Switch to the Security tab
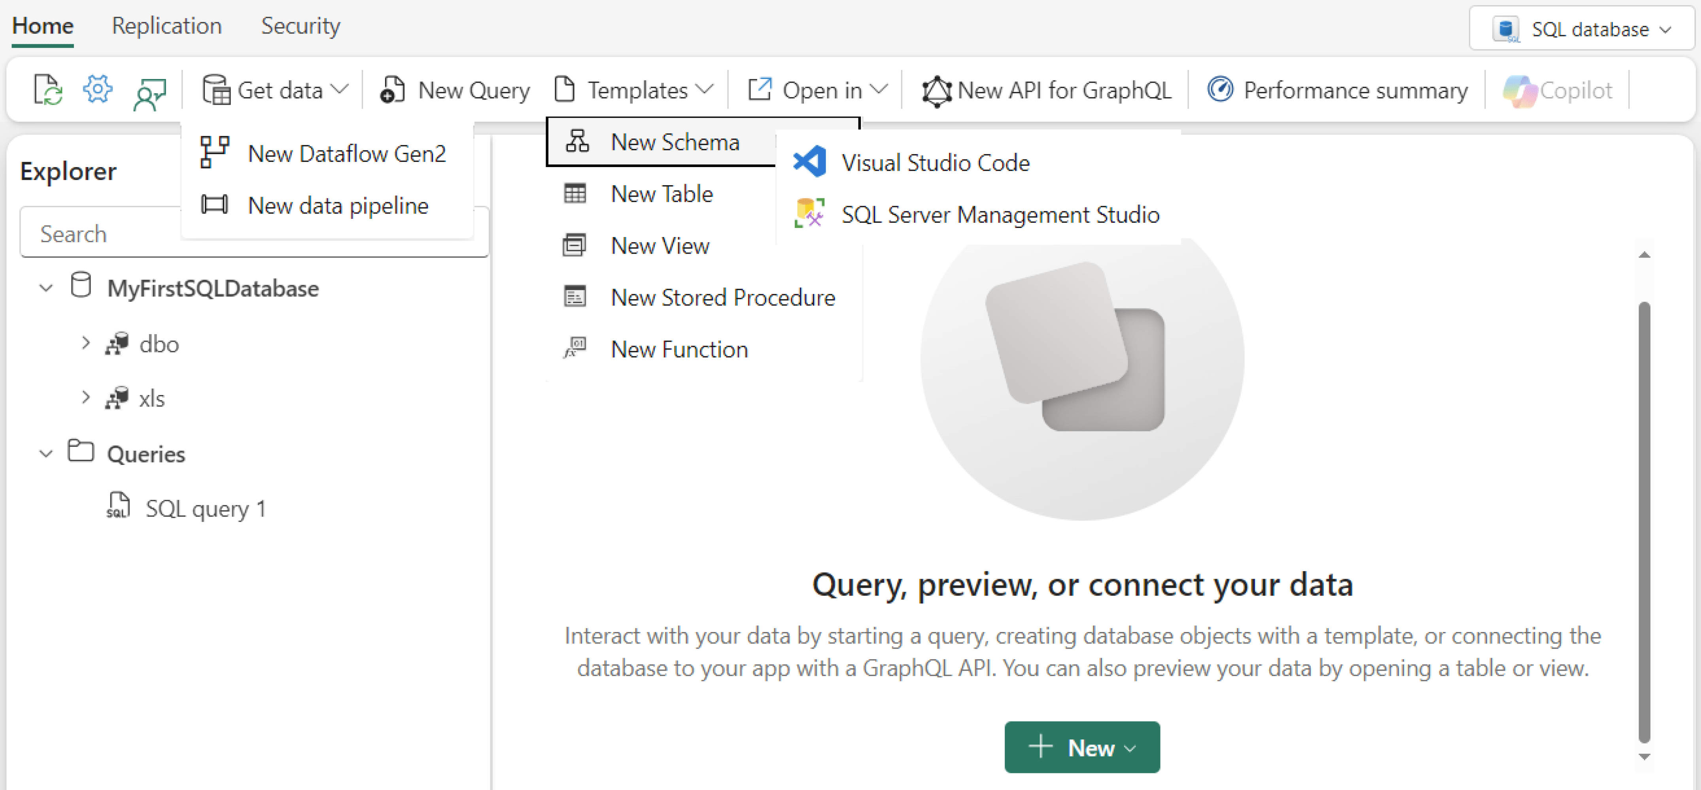 (x=301, y=26)
